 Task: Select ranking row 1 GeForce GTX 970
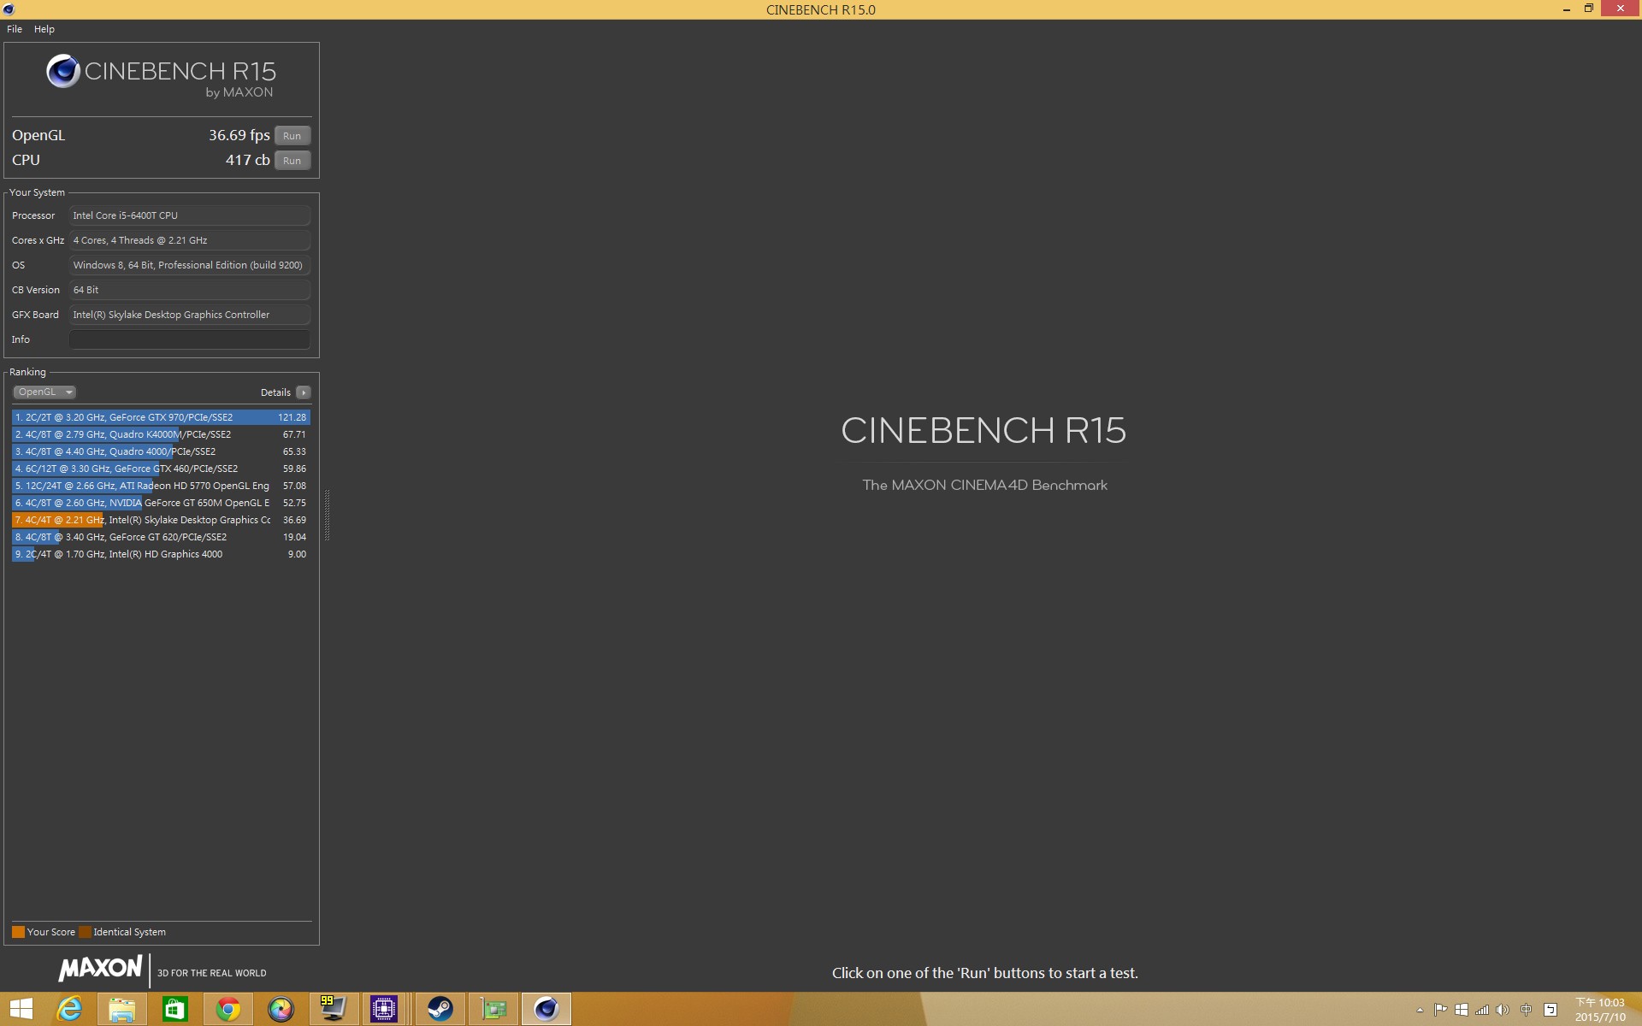click(161, 417)
